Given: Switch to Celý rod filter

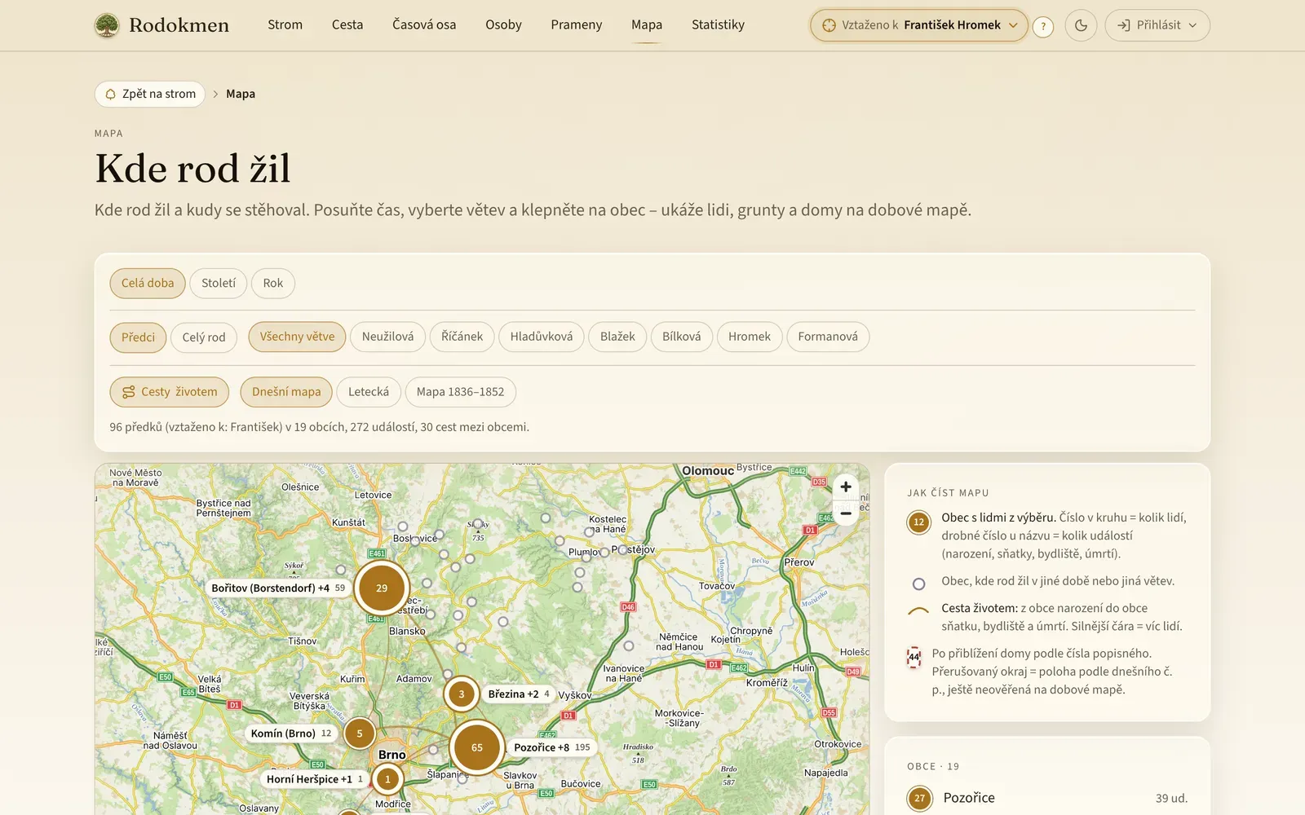Looking at the screenshot, I should coord(204,337).
